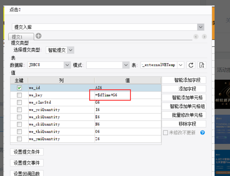Viewport: 230px width, 176px height.
Task: Check primary key for we_ymiQuantity
Action: pyautogui.click(x=19, y=139)
